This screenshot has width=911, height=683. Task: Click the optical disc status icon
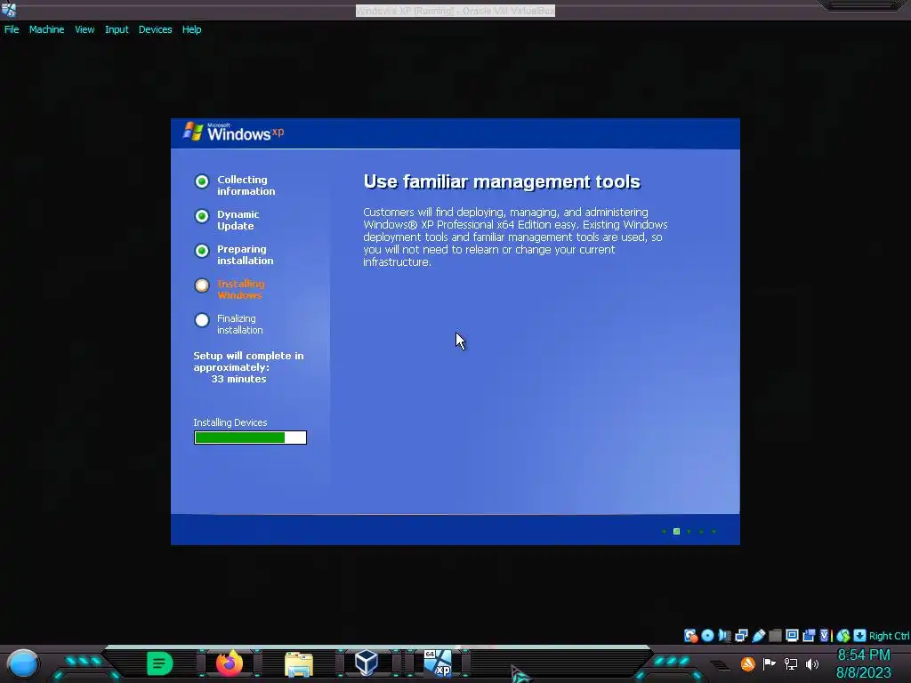point(707,635)
